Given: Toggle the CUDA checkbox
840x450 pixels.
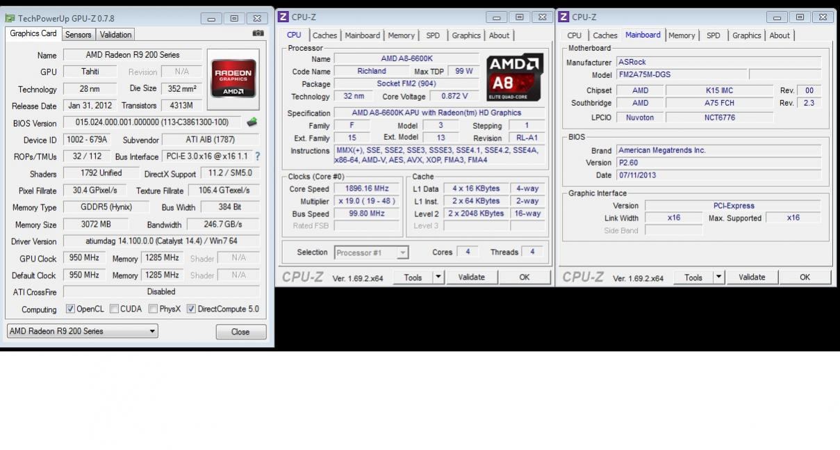Looking at the screenshot, I should [114, 309].
